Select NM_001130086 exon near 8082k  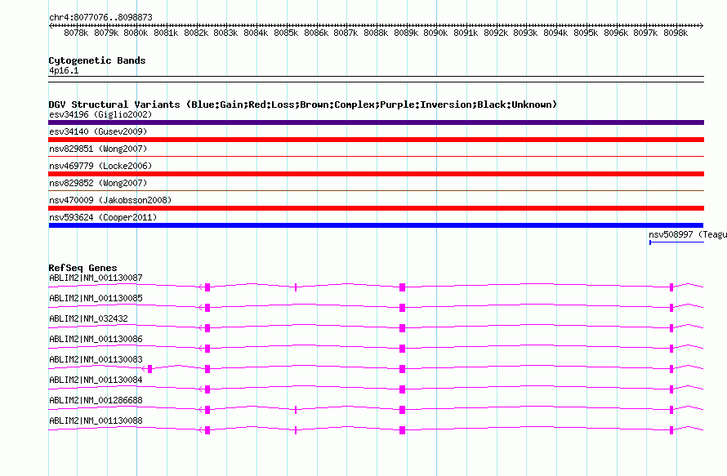[x=207, y=349]
